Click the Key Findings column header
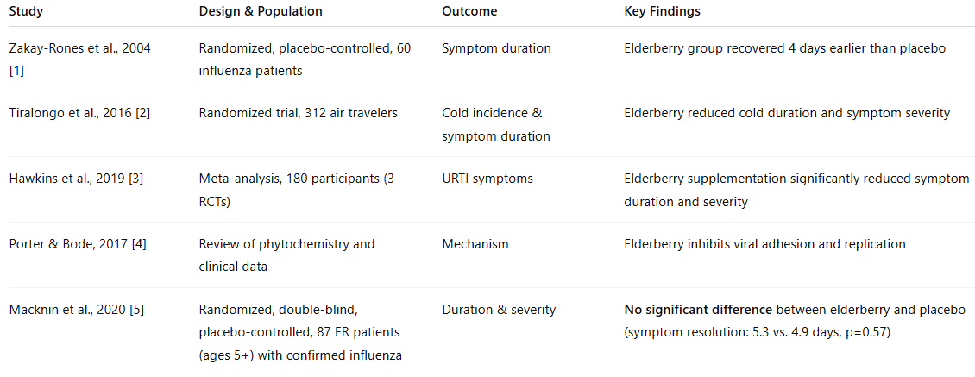This screenshot has width=975, height=377. (x=663, y=12)
